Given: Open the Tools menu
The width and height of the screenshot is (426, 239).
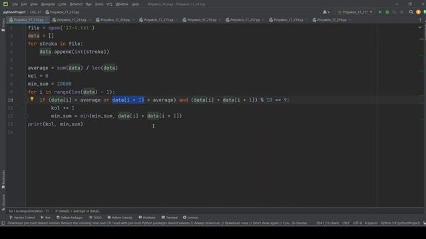Looking at the screenshot, I should tap(99, 5).
